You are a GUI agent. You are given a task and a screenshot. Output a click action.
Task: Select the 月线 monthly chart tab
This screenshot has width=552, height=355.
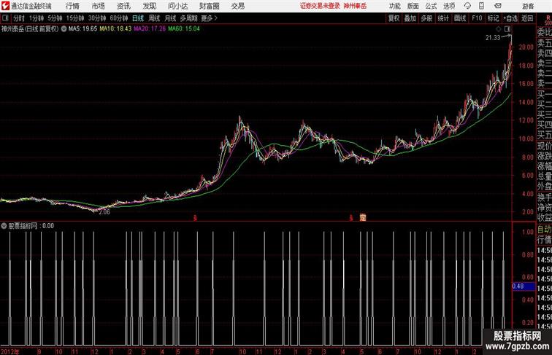(x=170, y=18)
